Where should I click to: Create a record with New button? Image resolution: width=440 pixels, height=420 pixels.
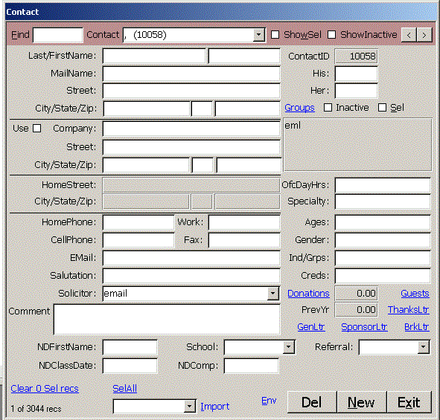tap(361, 402)
